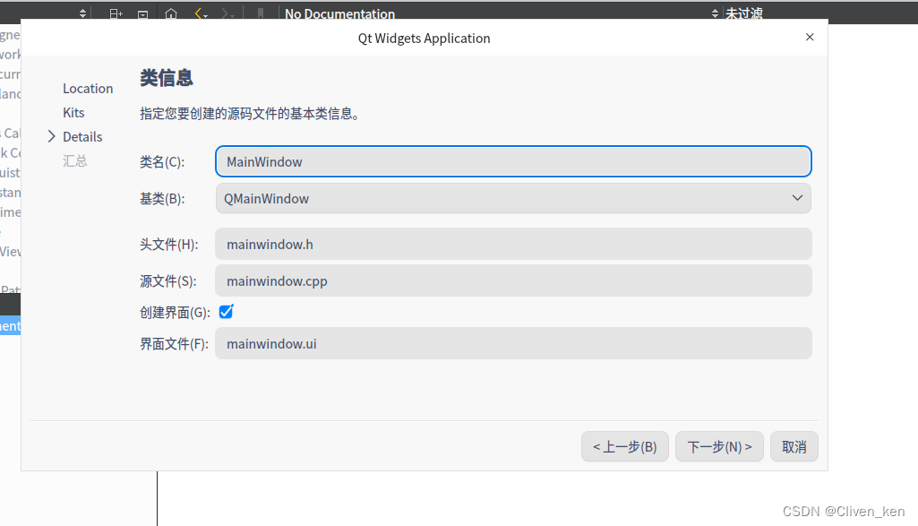The height and width of the screenshot is (526, 918).
Task: Click the close-split icon next to home icon
Action: pos(143,13)
